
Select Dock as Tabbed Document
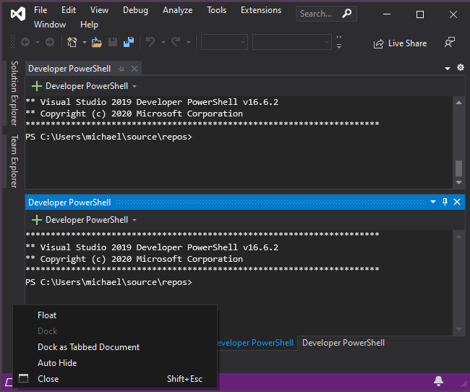(115, 347)
